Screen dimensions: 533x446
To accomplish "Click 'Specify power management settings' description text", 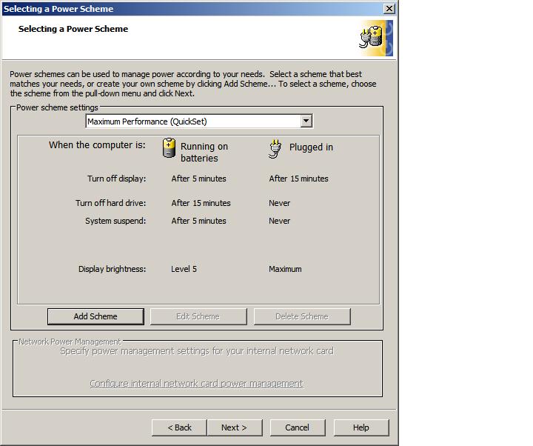I will pyautogui.click(x=197, y=351).
